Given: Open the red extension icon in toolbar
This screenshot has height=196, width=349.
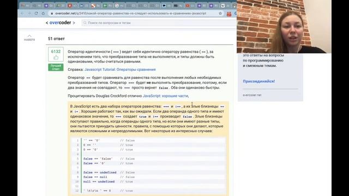Looking at the screenshot, I should (229, 14).
